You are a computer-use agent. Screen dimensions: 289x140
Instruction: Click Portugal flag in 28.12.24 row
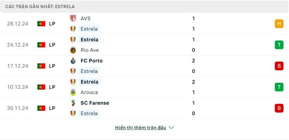tap(41, 24)
